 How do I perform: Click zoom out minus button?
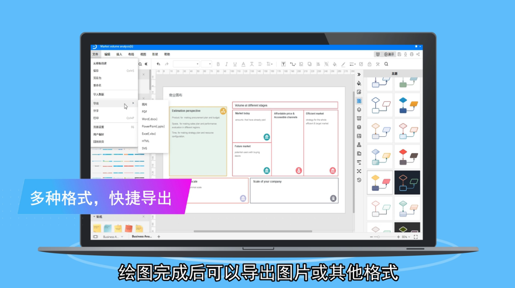pos(371,237)
